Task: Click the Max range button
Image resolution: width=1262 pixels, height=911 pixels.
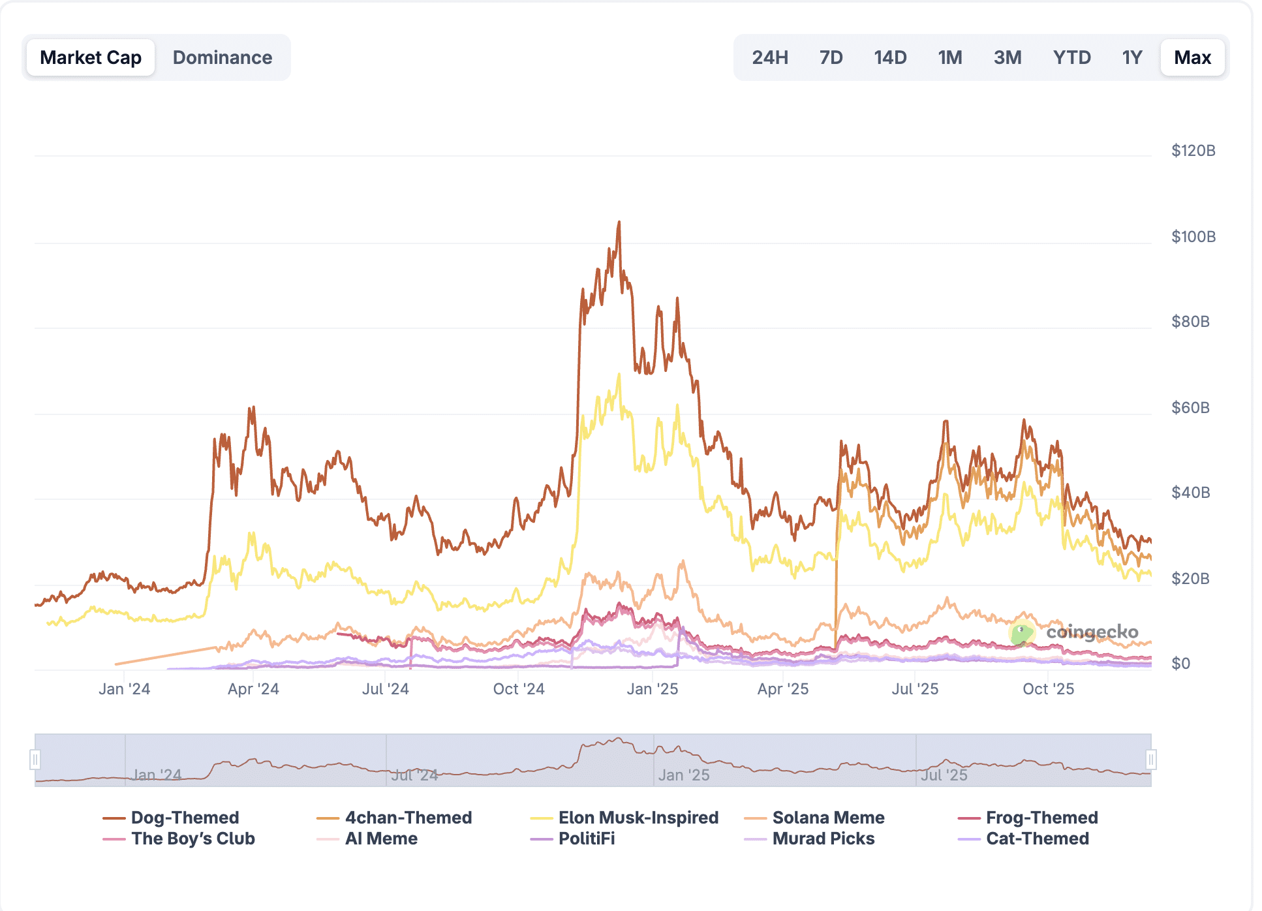Action: pos(1192,57)
